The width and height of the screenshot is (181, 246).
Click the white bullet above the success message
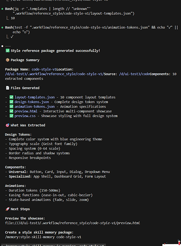[x=2, y=46]
